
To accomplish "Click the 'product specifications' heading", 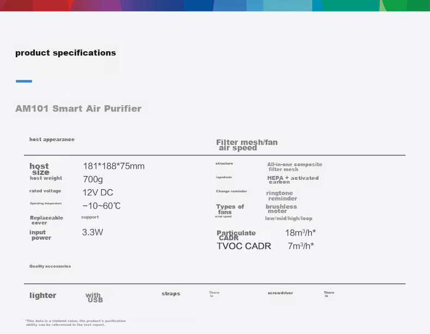I will (65, 53).
